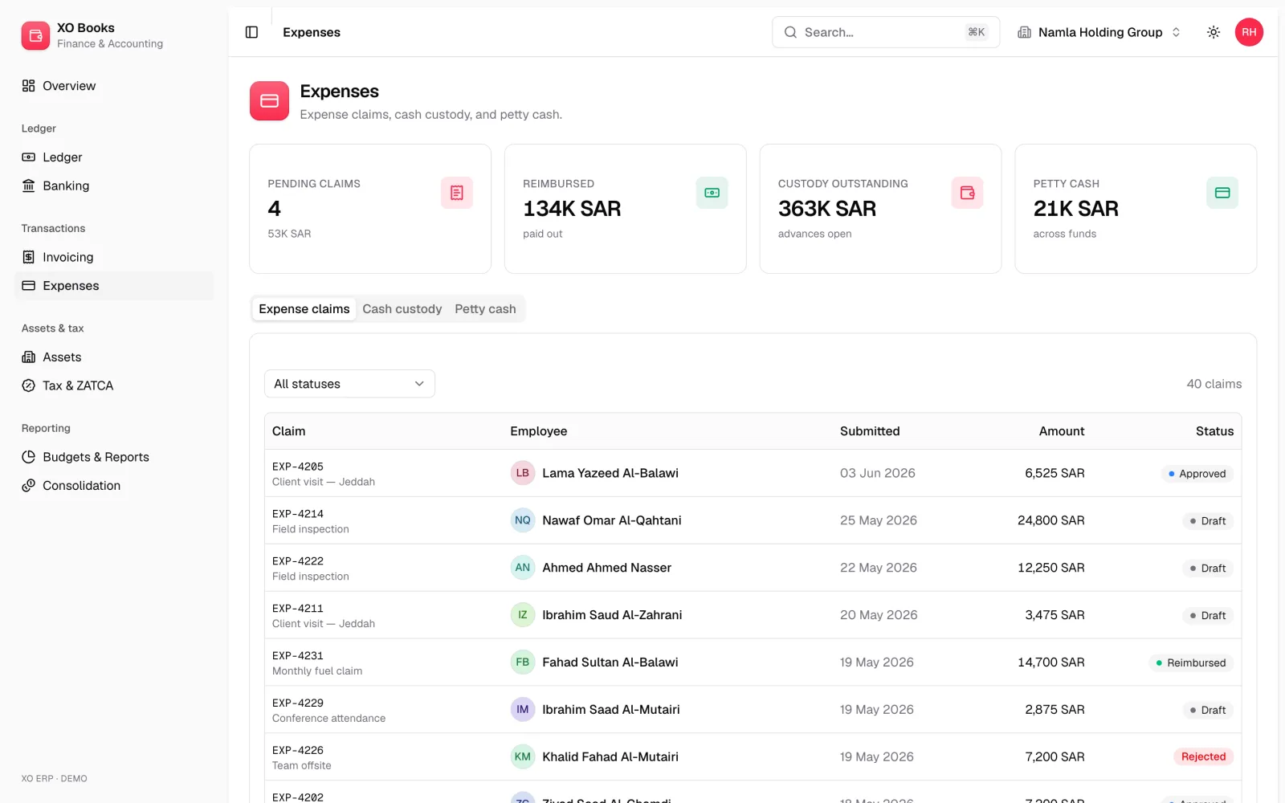Screen dimensions: 1285x803
Task: Click claim EXP-4211 Client visit — Jeddah
Action: tap(323, 616)
